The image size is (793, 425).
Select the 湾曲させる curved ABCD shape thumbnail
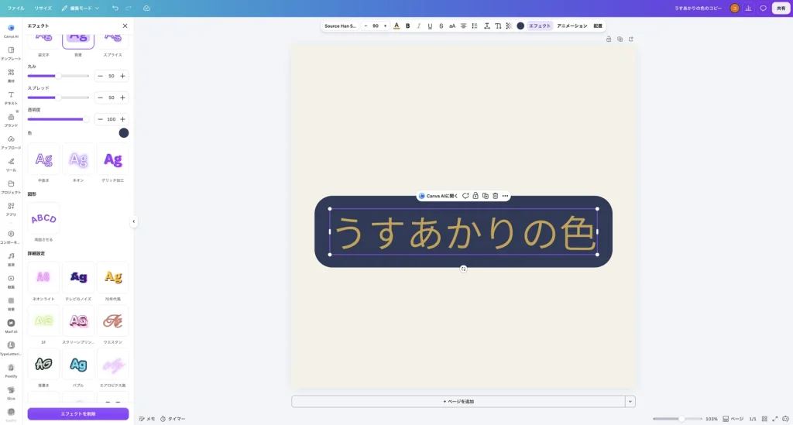coord(43,218)
